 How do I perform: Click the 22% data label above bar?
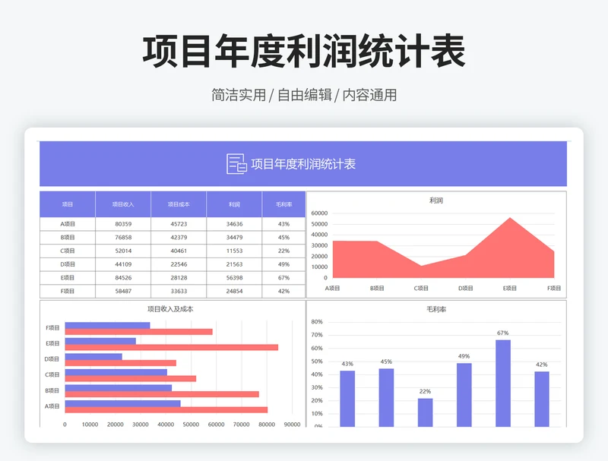point(425,391)
